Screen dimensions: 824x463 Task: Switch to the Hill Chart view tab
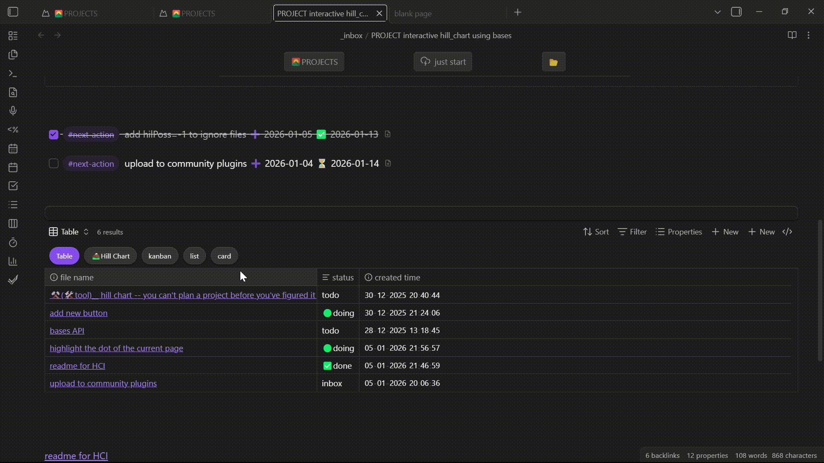[x=110, y=256]
